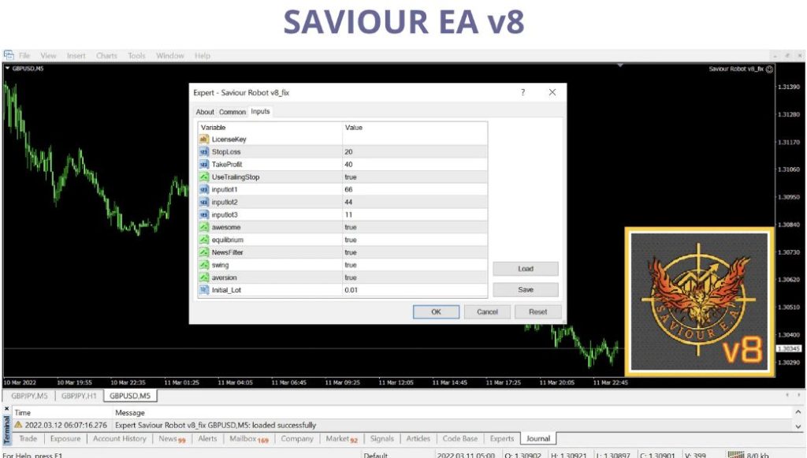Select the GBPJPY,H1 chart tab

(79, 396)
